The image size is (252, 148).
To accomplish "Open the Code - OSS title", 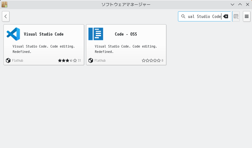I will pyautogui.click(x=126, y=34).
